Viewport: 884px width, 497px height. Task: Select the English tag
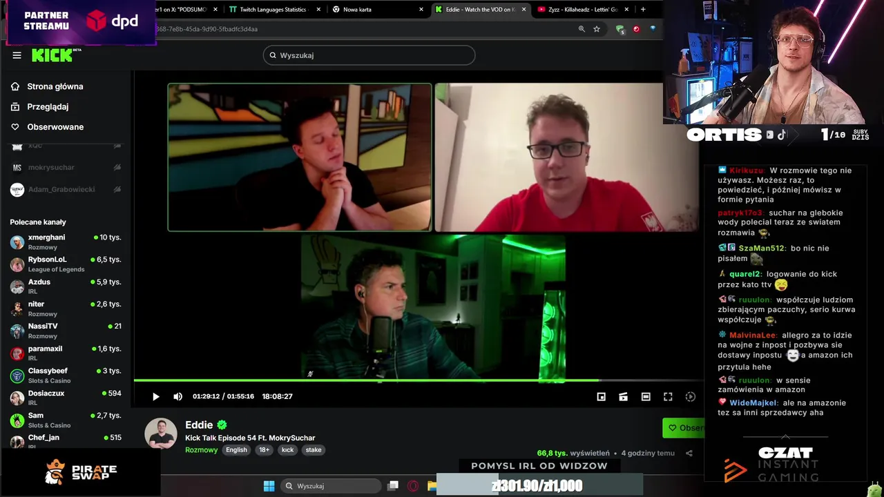(236, 449)
